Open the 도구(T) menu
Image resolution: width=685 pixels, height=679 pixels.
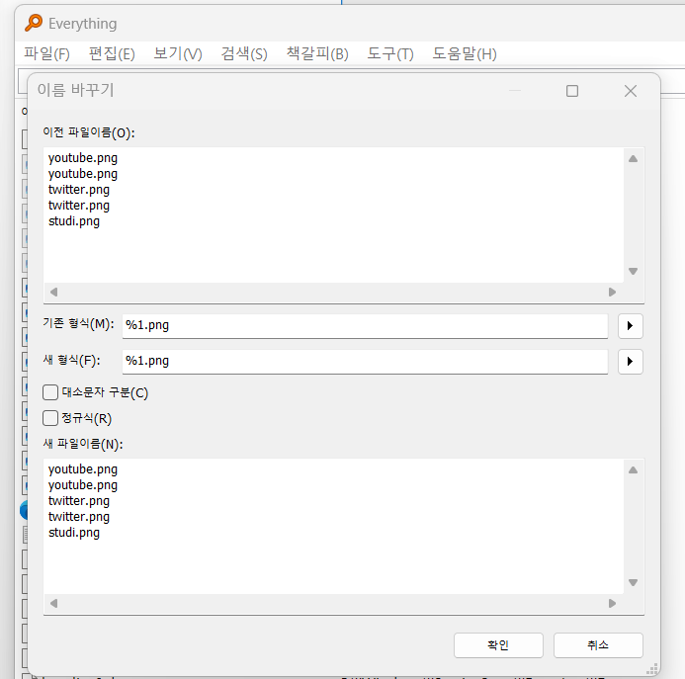(390, 53)
